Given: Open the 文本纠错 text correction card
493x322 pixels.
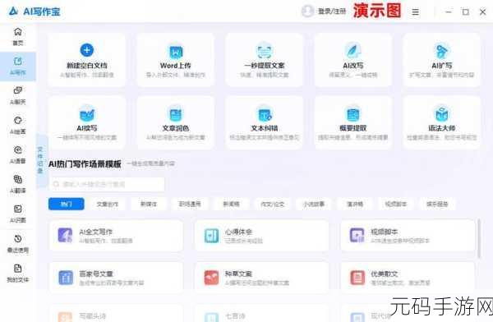Looking at the screenshot, I should [x=264, y=122].
